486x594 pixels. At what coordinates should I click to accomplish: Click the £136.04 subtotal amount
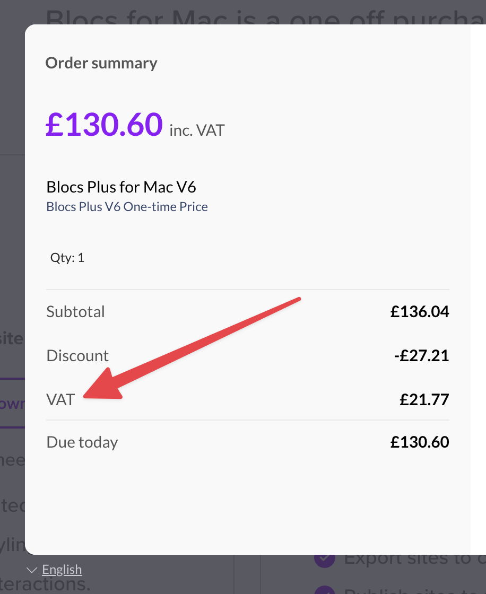tap(420, 311)
